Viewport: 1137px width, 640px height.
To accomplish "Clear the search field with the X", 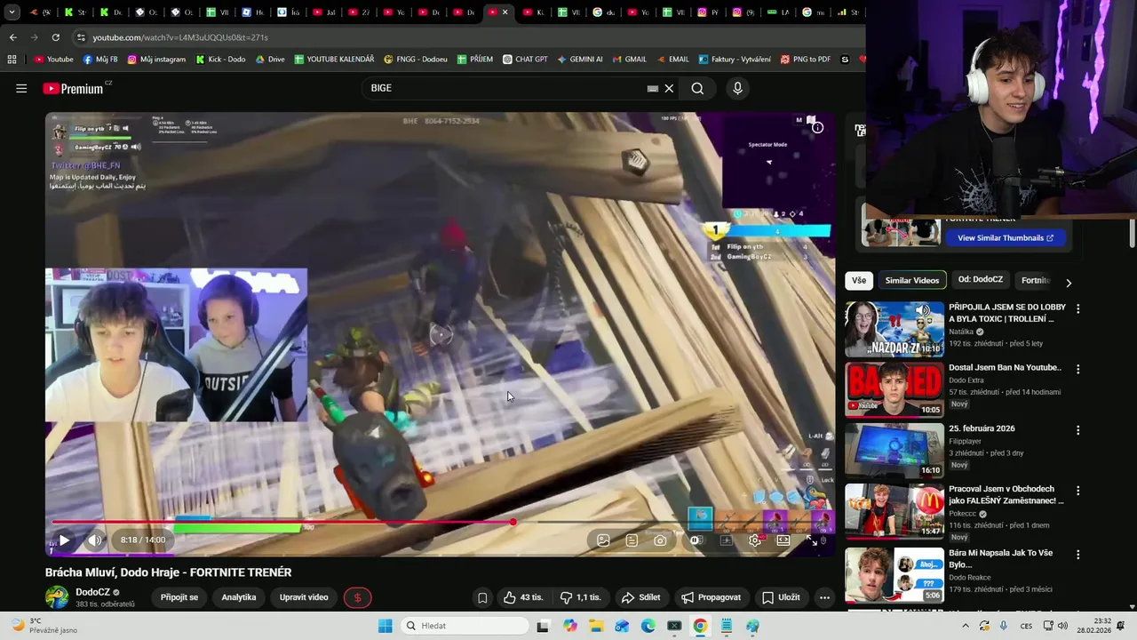I will point(669,88).
